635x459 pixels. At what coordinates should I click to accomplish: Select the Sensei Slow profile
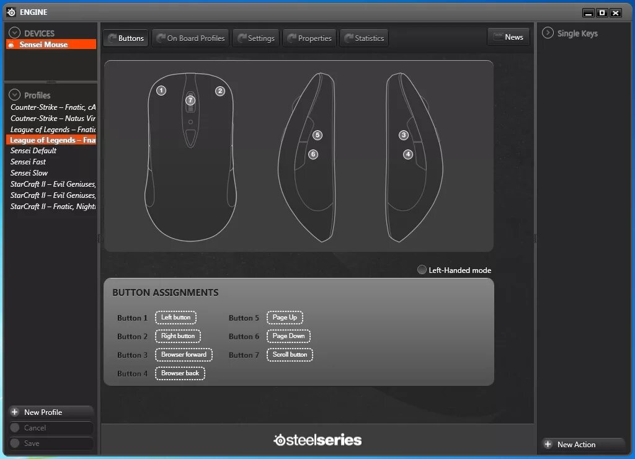click(29, 172)
